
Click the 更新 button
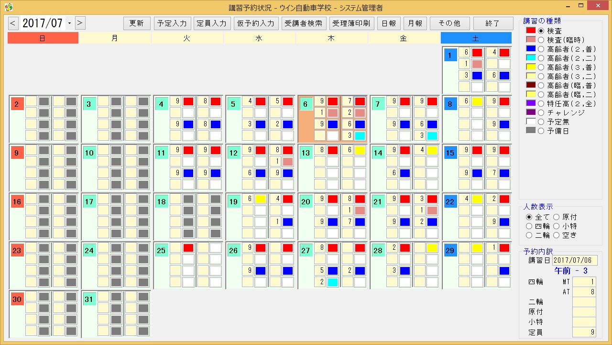click(x=137, y=23)
